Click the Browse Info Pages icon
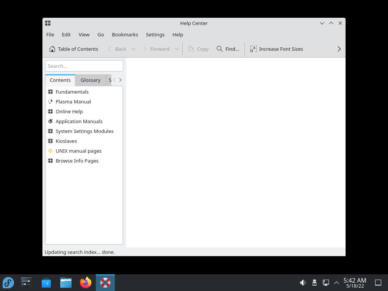Image resolution: width=388 pixels, height=291 pixels. click(x=50, y=161)
